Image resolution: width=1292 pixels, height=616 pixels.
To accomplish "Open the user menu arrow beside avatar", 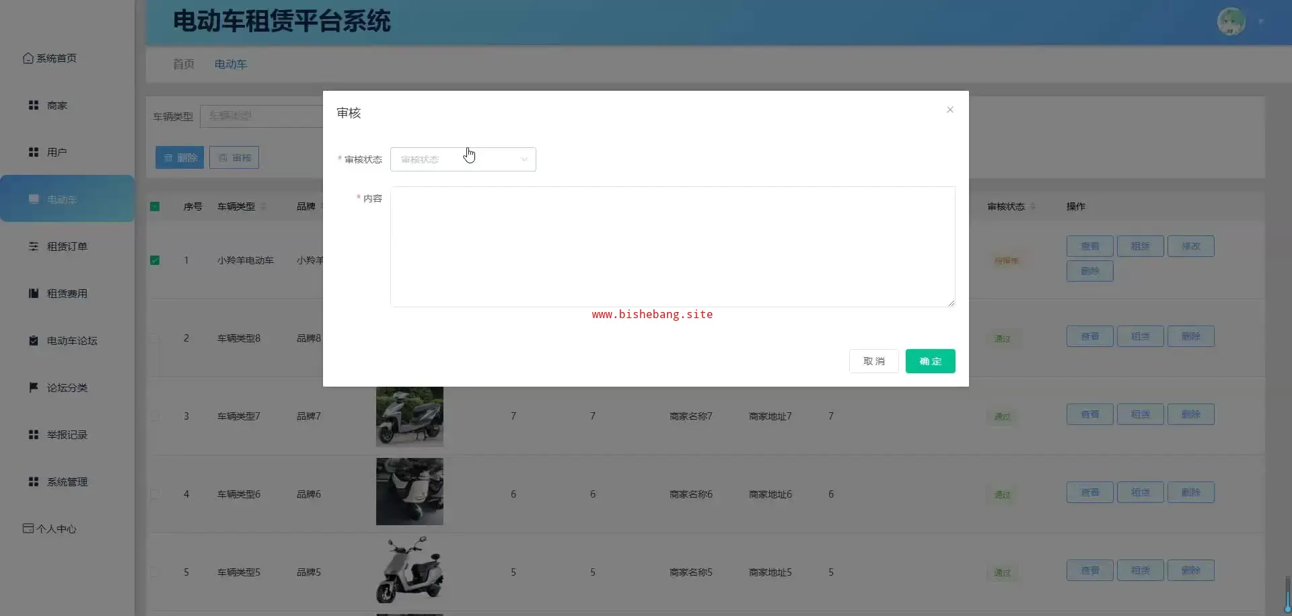I will [x=1261, y=22].
